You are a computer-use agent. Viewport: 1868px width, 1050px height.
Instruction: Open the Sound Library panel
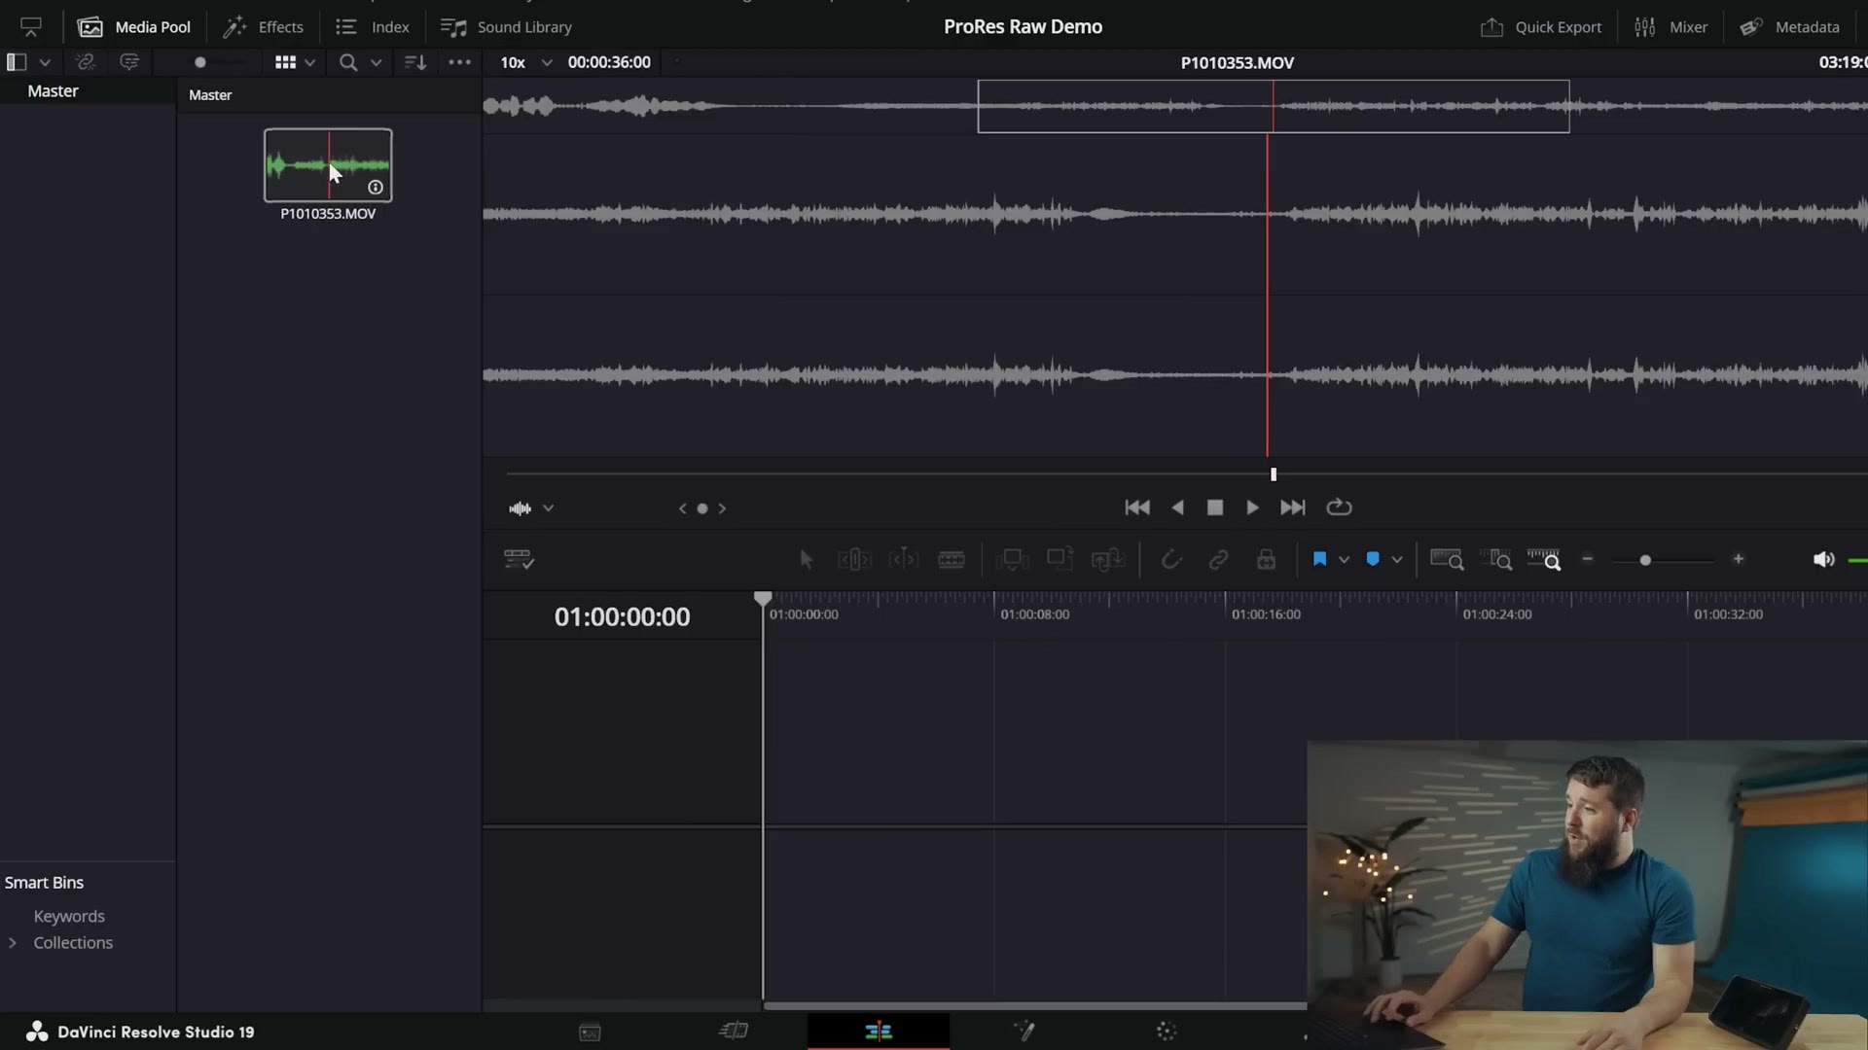(506, 27)
